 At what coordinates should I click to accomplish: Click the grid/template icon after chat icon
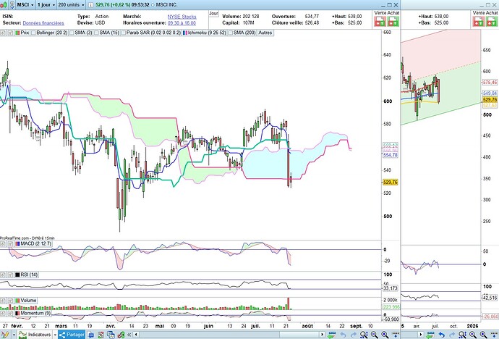tap(101, 335)
